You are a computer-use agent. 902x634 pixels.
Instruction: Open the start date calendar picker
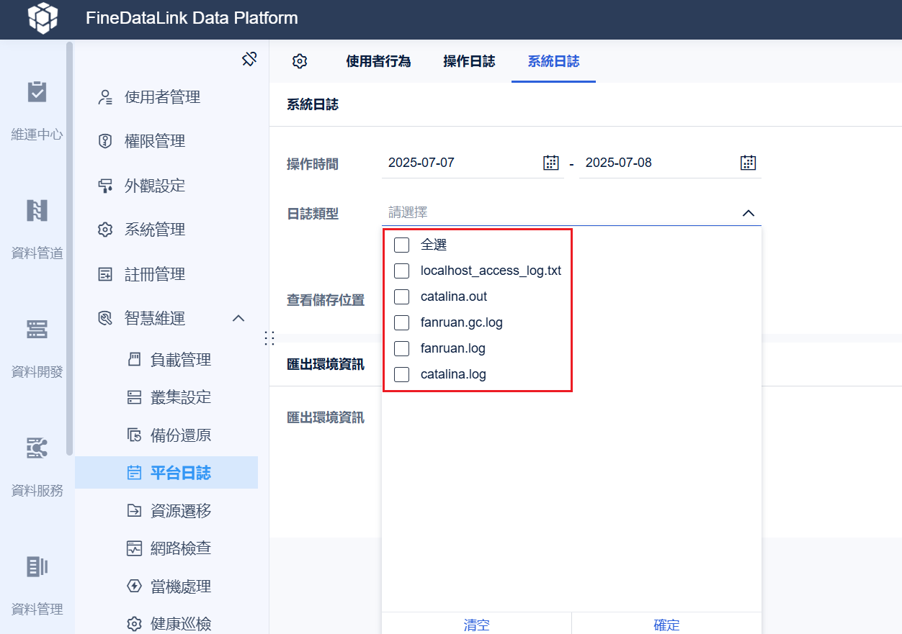(551, 163)
